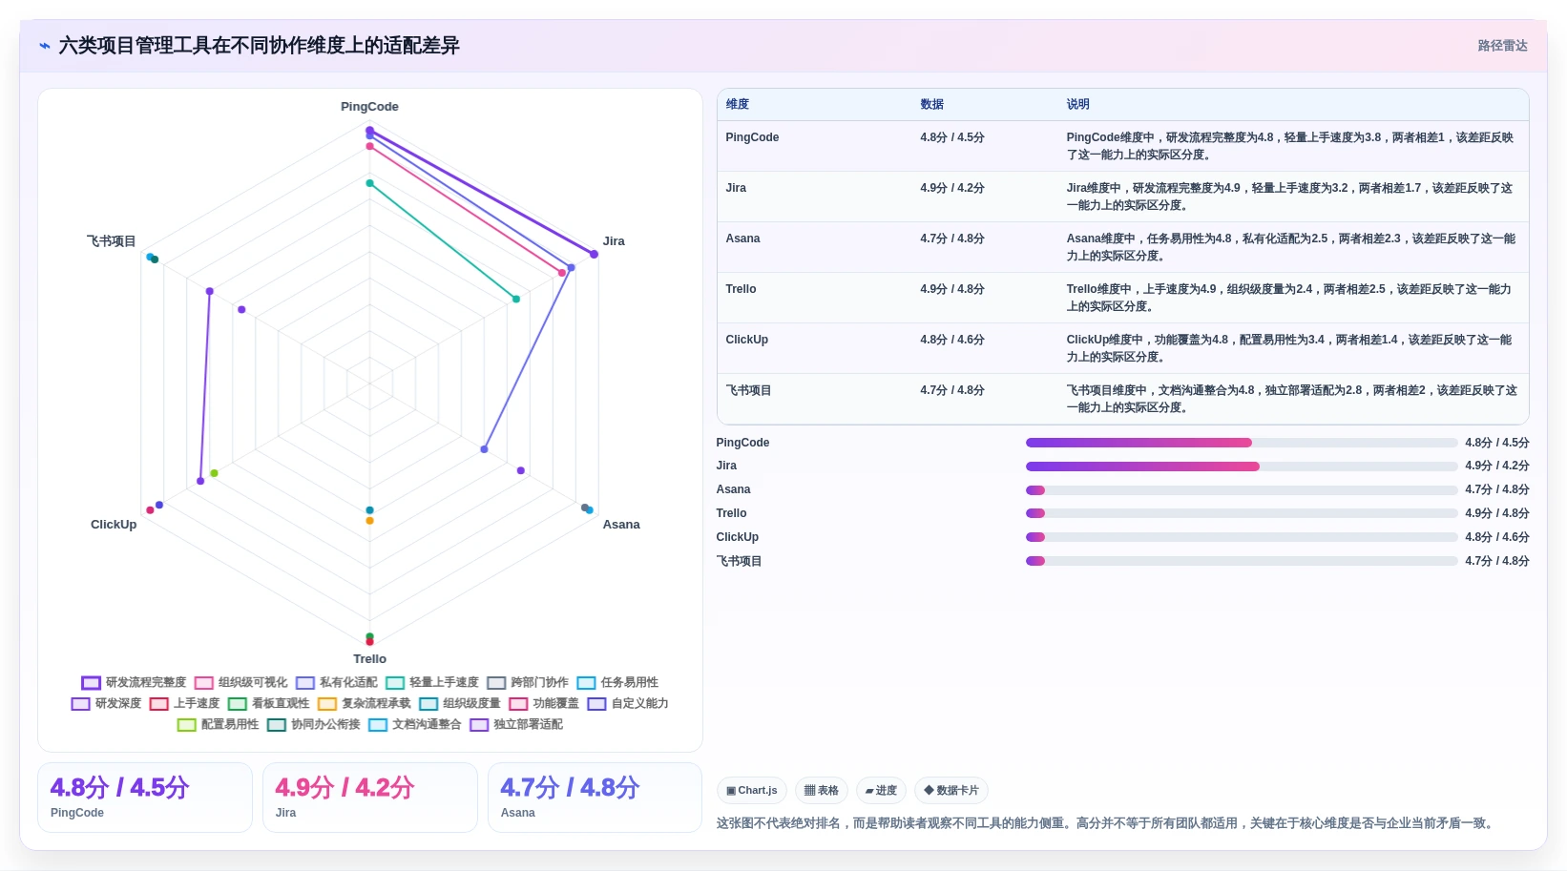Click the 说明 table column header
Image resolution: width=1567 pixels, height=871 pixels.
point(1078,104)
